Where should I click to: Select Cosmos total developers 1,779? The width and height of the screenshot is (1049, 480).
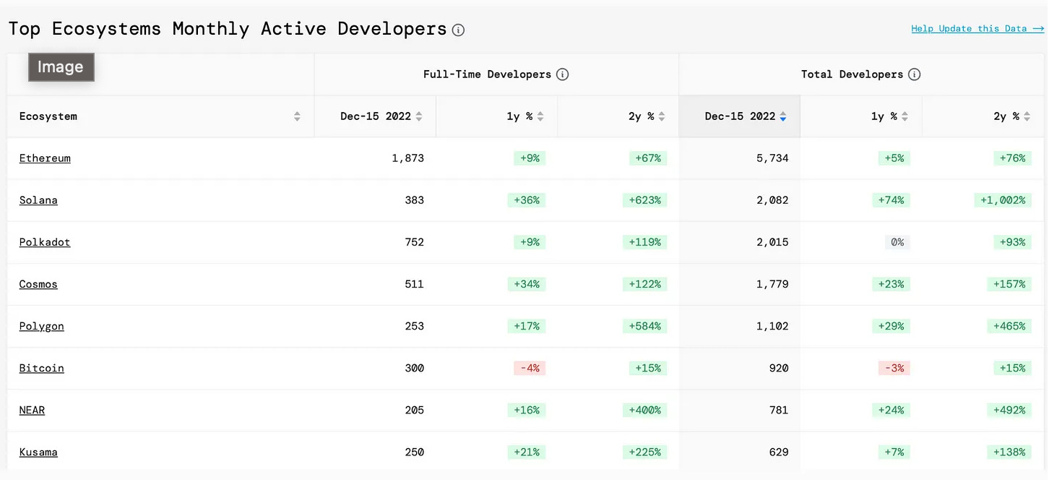pos(772,284)
